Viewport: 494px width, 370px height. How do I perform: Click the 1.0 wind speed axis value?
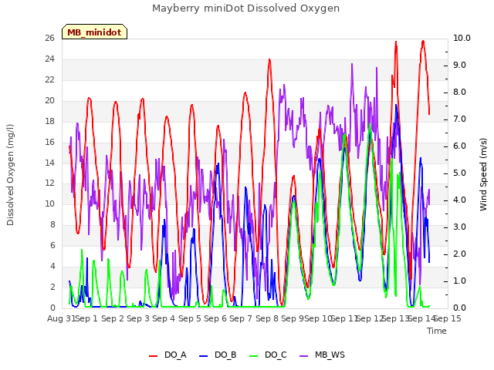pyautogui.click(x=459, y=281)
